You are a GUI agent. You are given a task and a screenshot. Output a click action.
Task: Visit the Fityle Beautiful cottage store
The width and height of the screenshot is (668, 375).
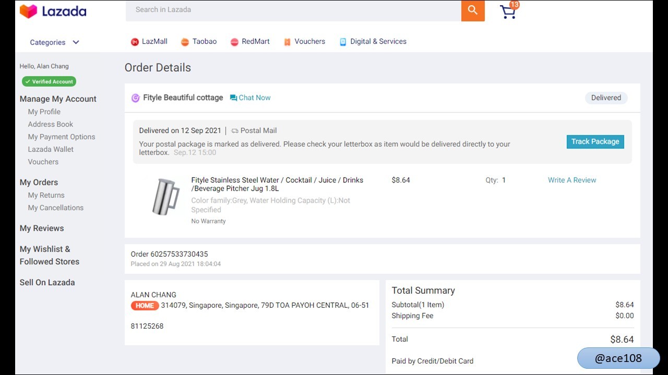183,98
